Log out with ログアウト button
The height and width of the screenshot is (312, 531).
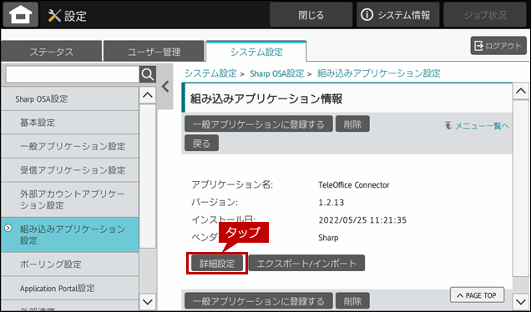[498, 46]
